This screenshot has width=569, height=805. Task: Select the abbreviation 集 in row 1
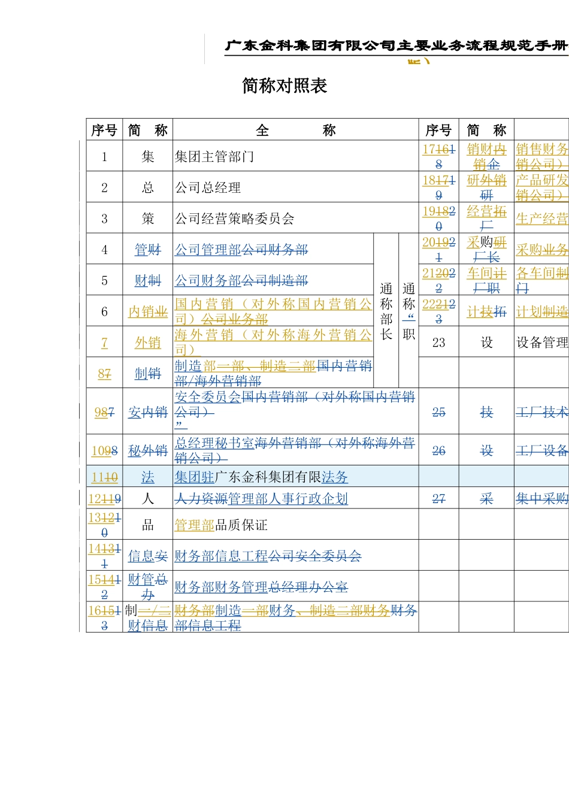[x=148, y=157]
